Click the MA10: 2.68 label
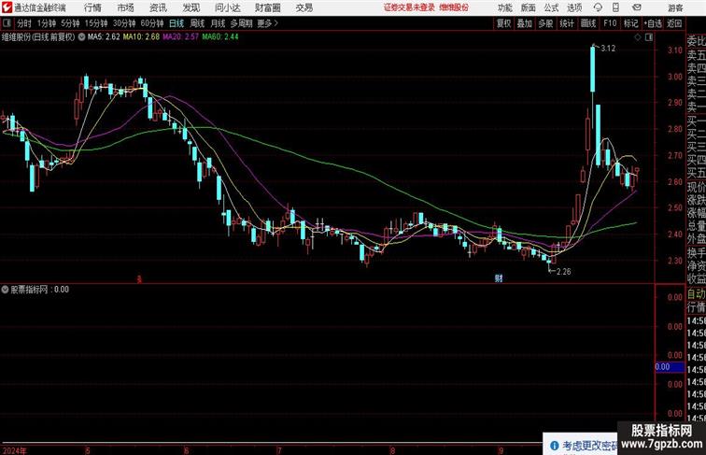The width and height of the screenshot is (706, 455). (x=141, y=37)
